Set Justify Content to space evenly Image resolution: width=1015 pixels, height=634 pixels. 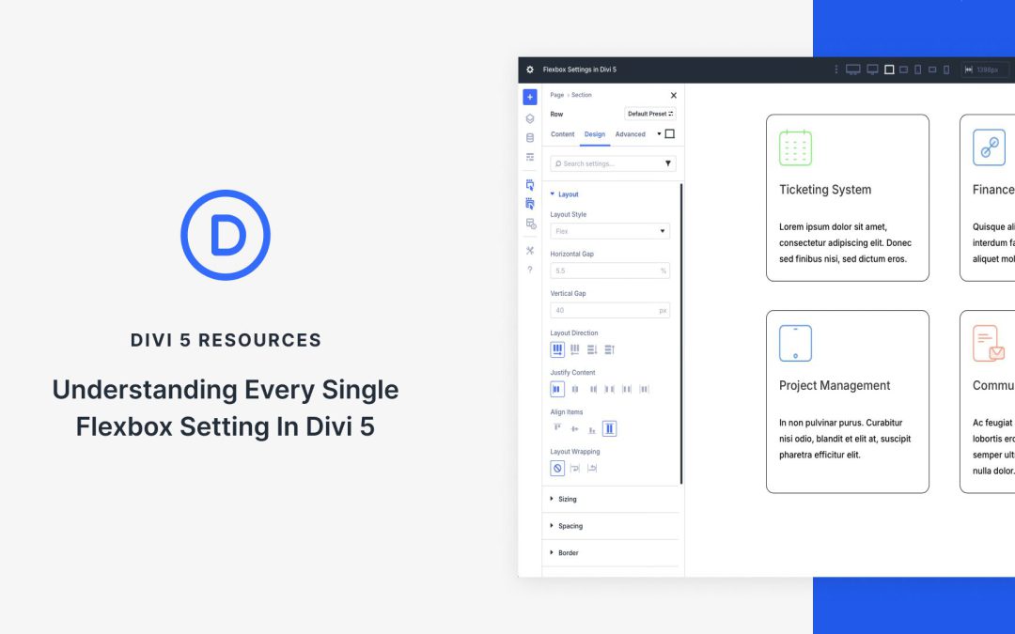[x=644, y=390]
